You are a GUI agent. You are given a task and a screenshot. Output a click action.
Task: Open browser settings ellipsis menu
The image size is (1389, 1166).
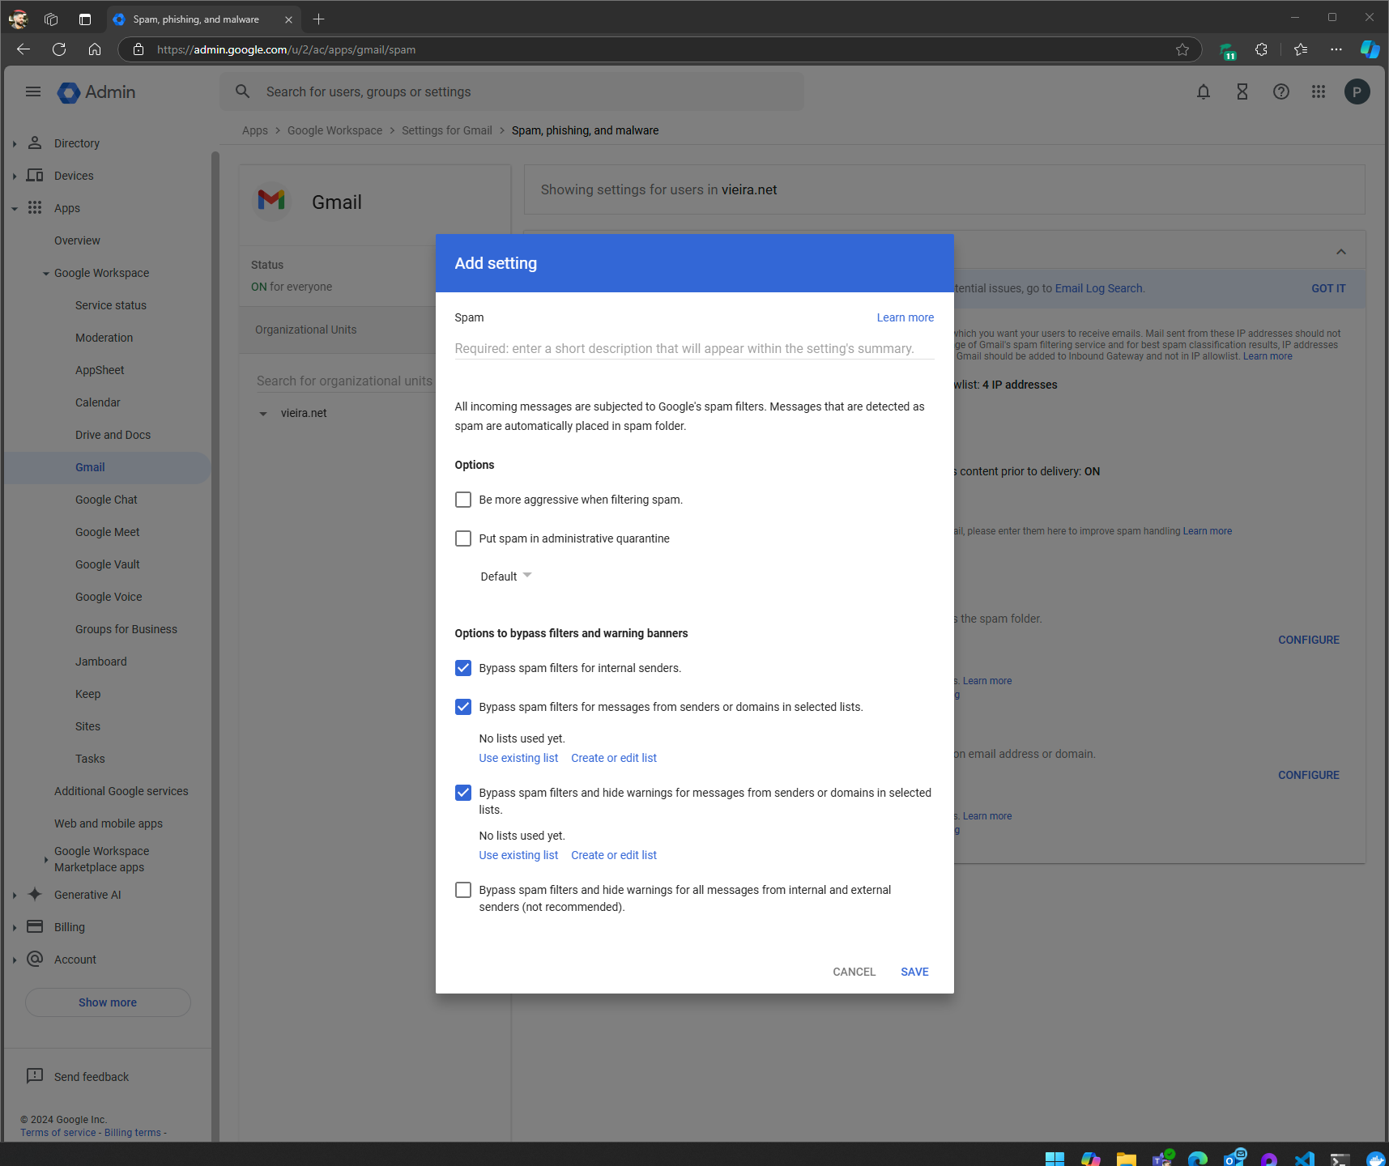pyautogui.click(x=1336, y=49)
